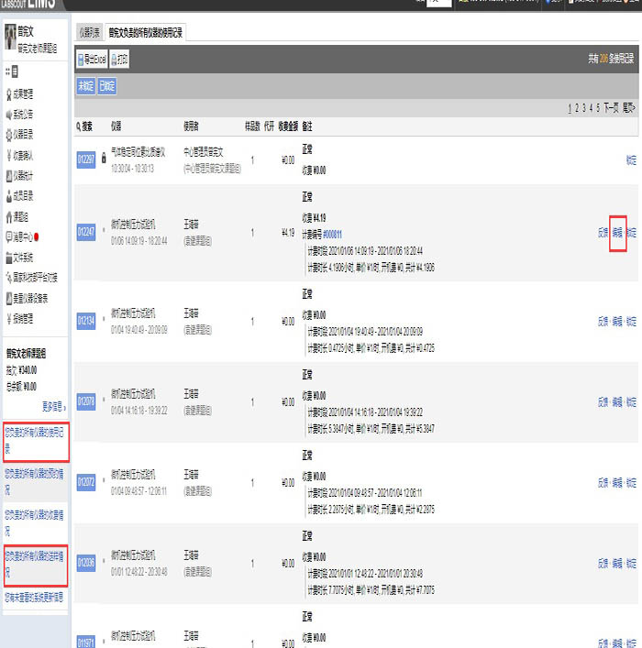Switch to the 仪器列表 tab
This screenshot has width=642, height=648.
point(89,31)
